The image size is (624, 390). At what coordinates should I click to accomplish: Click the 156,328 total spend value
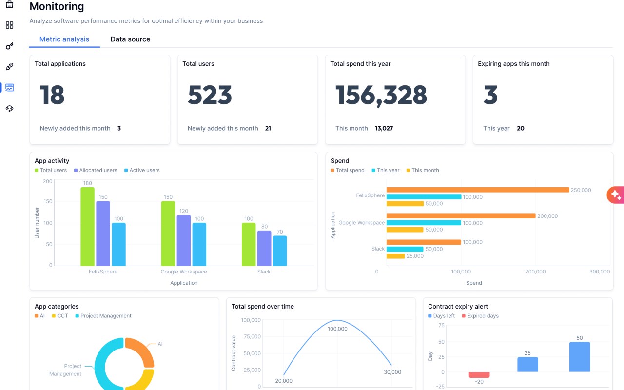coord(381,95)
